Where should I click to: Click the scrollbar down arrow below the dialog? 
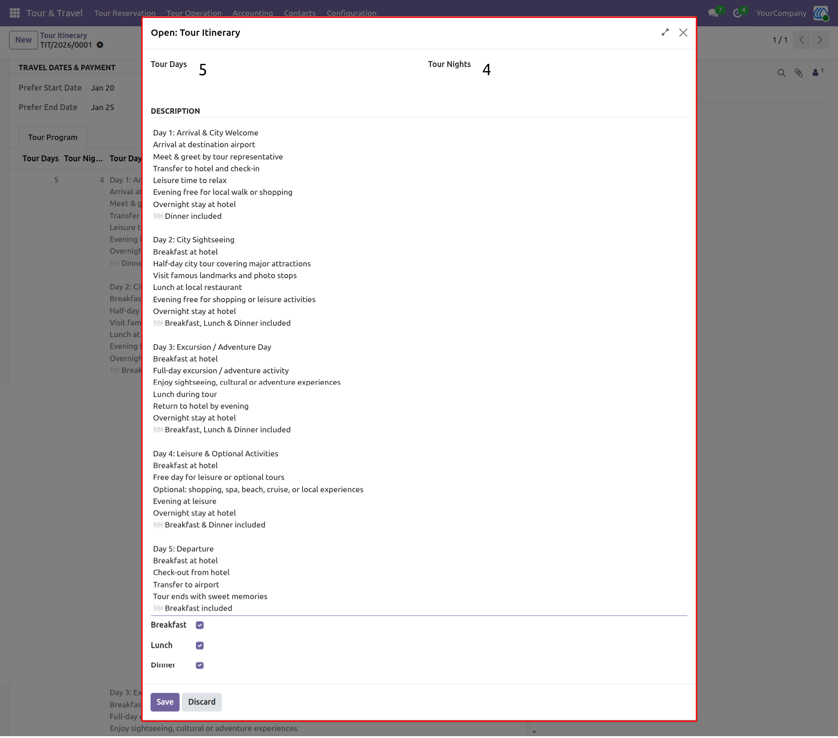[534, 732]
